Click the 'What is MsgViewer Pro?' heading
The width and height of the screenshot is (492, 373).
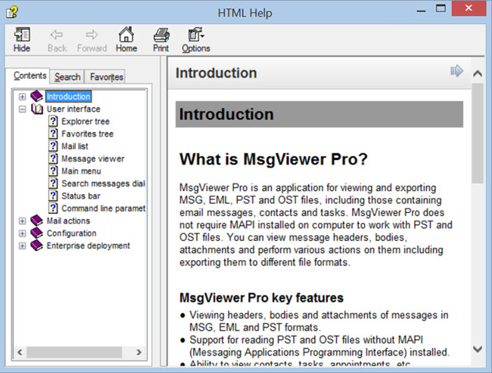click(273, 159)
